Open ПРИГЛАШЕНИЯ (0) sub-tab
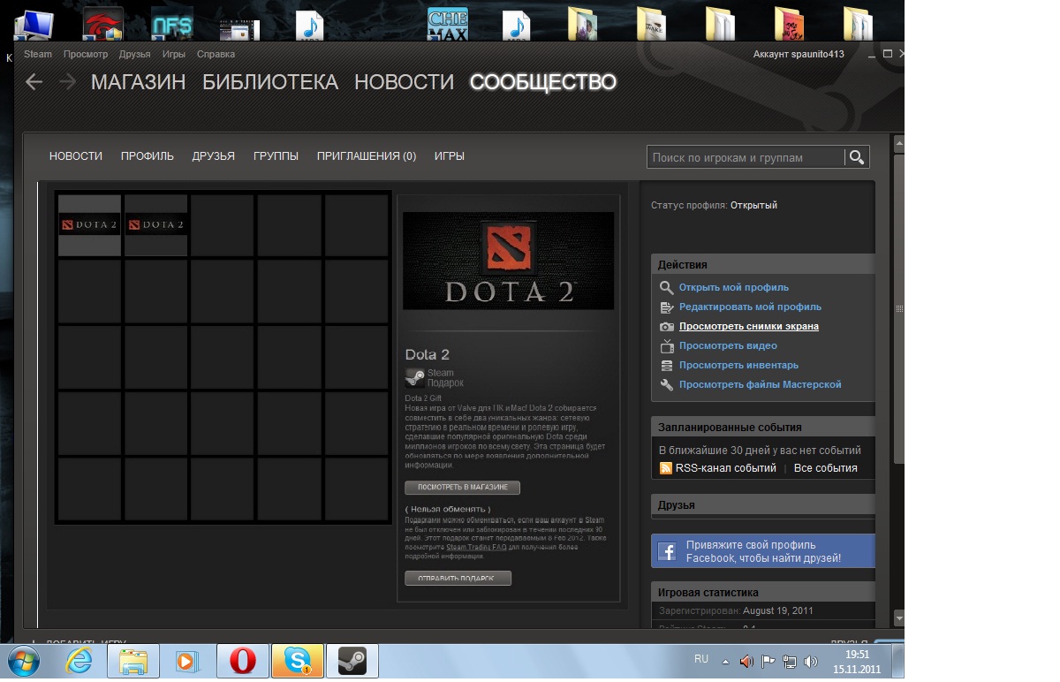1060x682 pixels. 367,156
